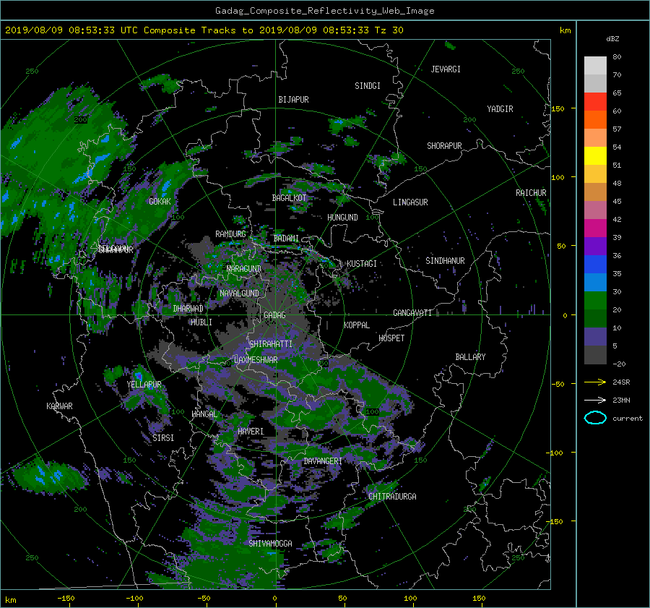Click the SINDHANUR label
Screen dimensions: 650x608
pos(445,261)
